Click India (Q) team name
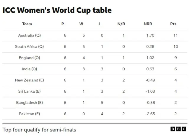 click(x=29, y=69)
